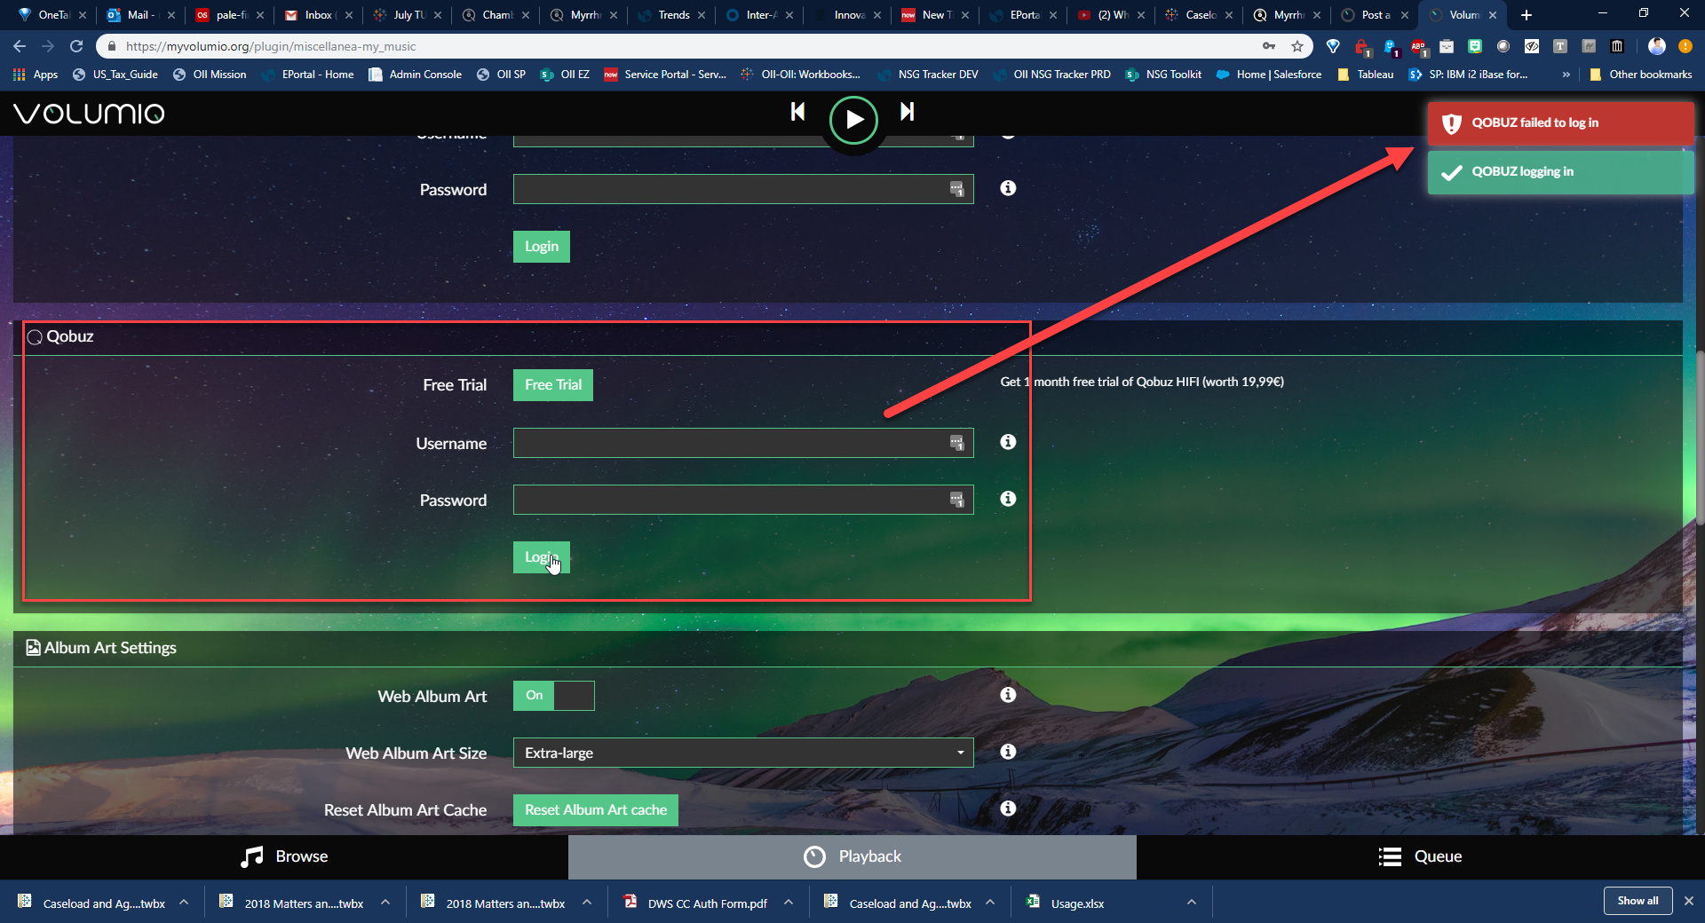This screenshot has height=923, width=1705.
Task: Open Tableau bookmark
Action: click(x=1366, y=75)
